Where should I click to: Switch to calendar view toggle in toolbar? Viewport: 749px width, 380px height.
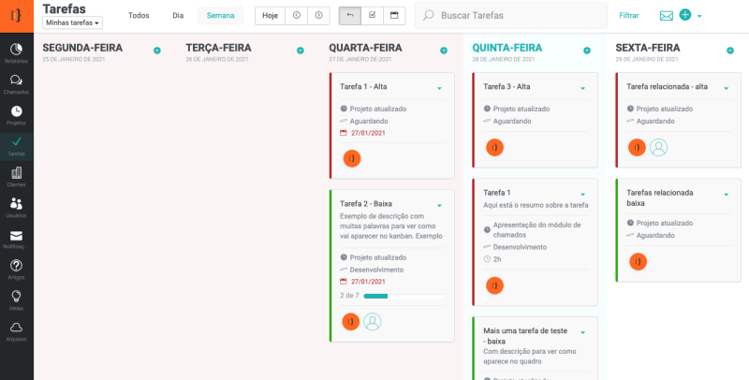coord(394,16)
